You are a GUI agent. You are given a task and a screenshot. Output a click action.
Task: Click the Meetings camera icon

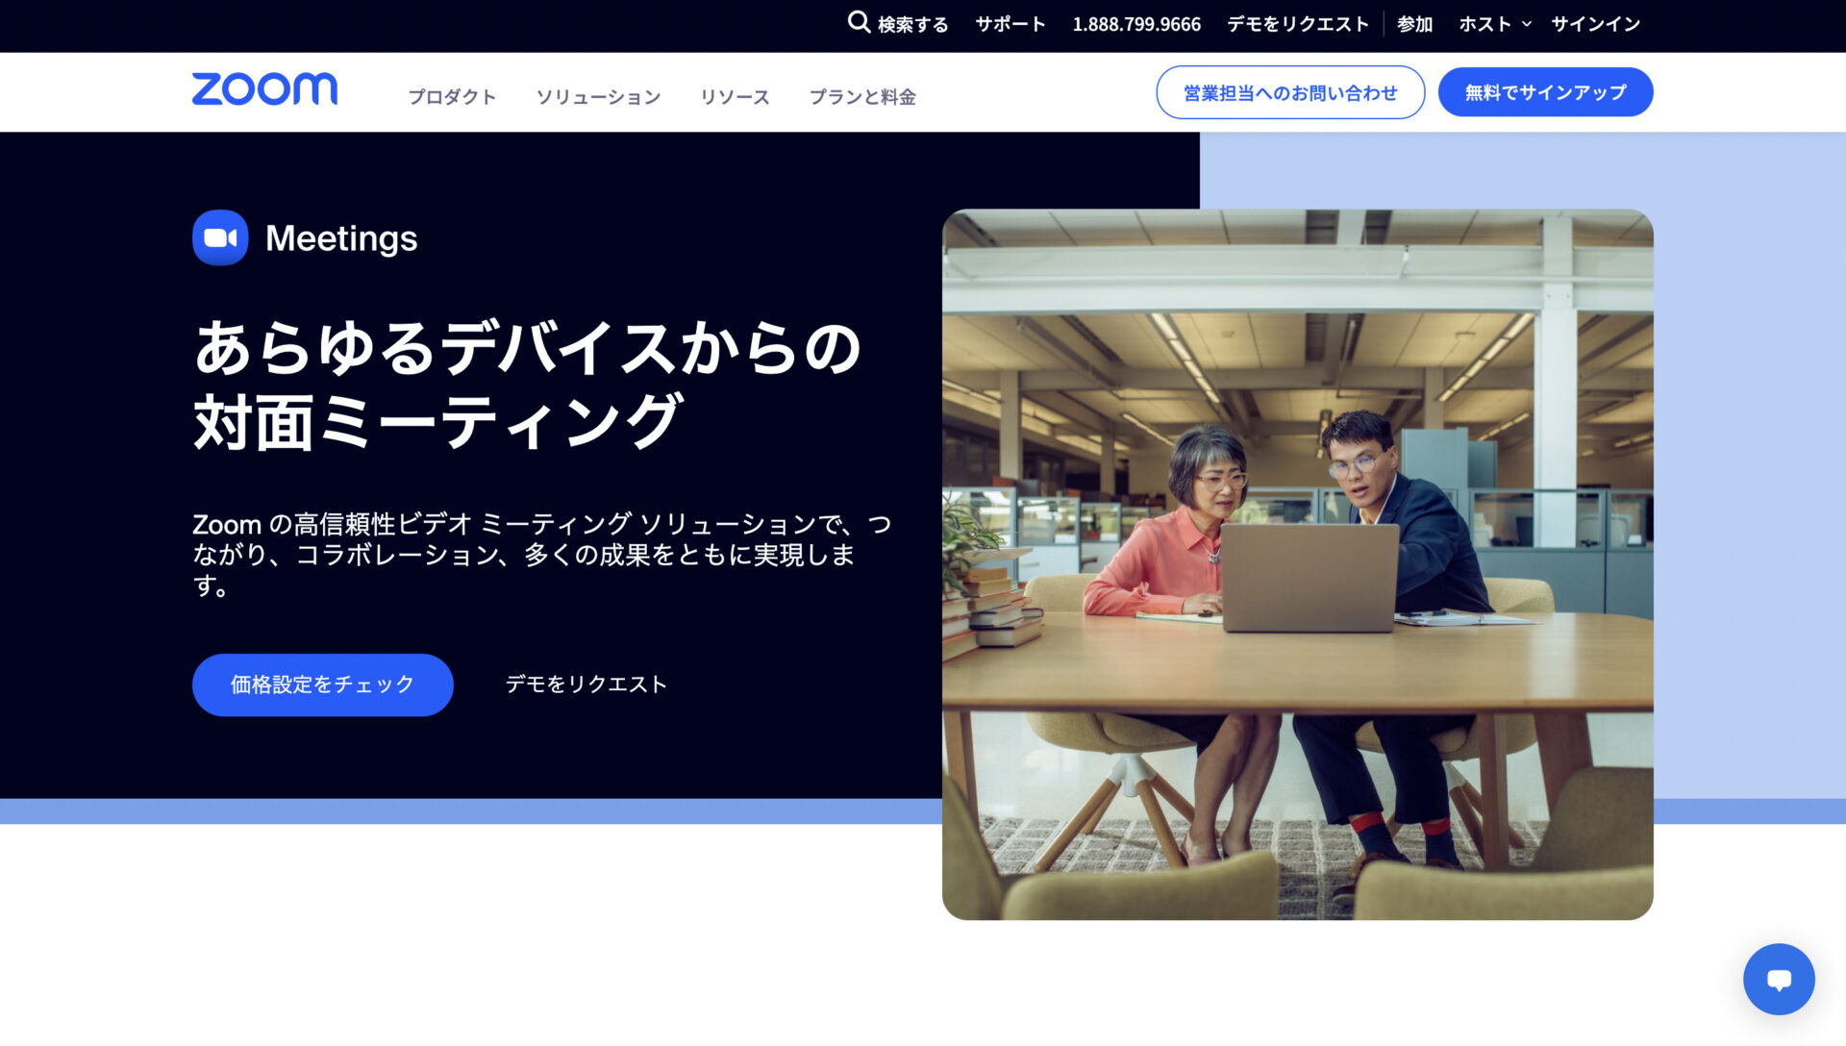coord(219,237)
